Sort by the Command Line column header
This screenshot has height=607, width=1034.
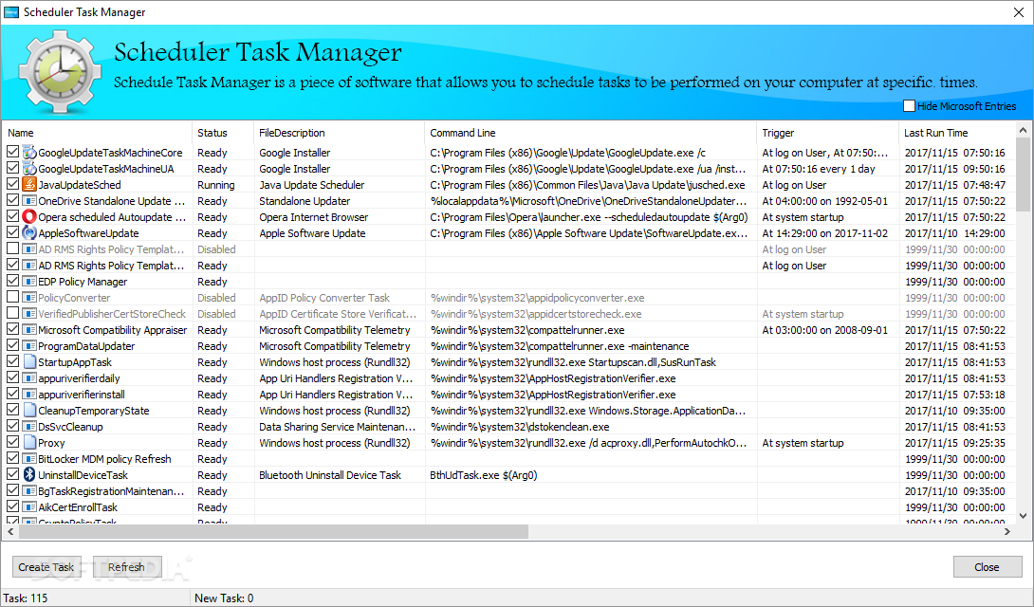(591, 133)
